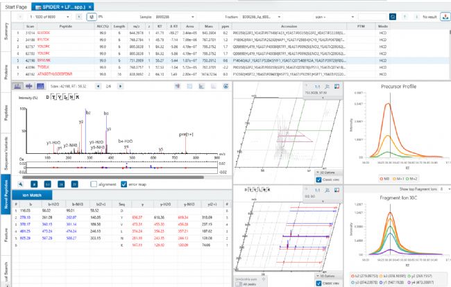Open the 1 - 1000 page range dropdown
451x287 pixels.
[49, 17]
